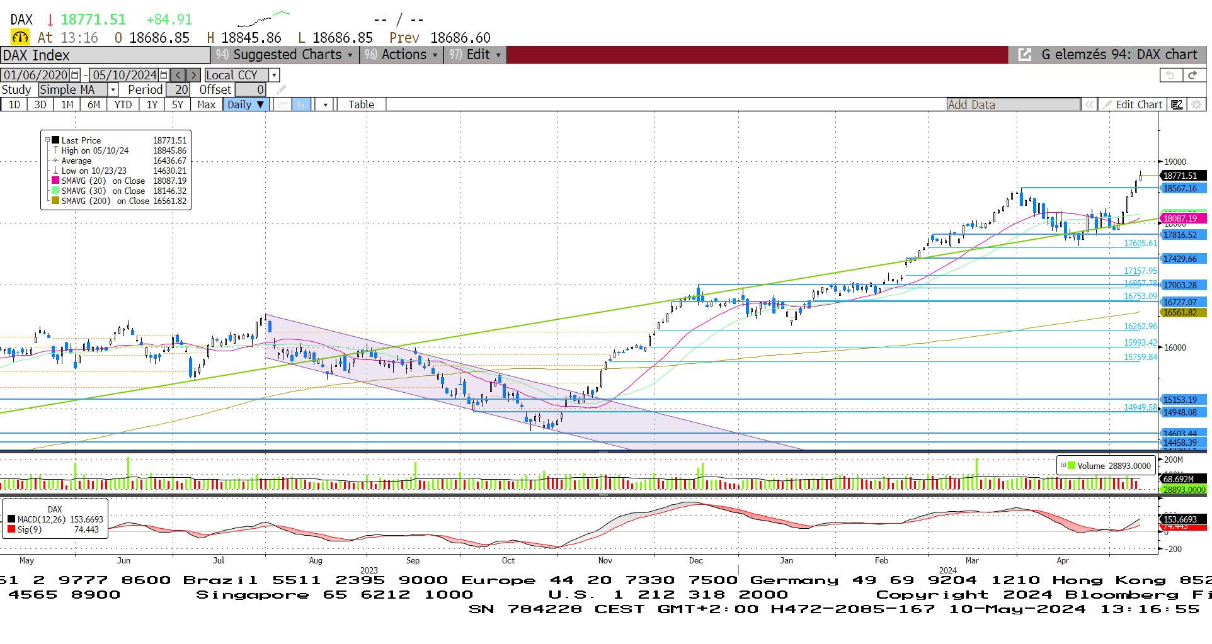
Task: Click the yellow gauge icon beside At
Action: tap(20, 38)
